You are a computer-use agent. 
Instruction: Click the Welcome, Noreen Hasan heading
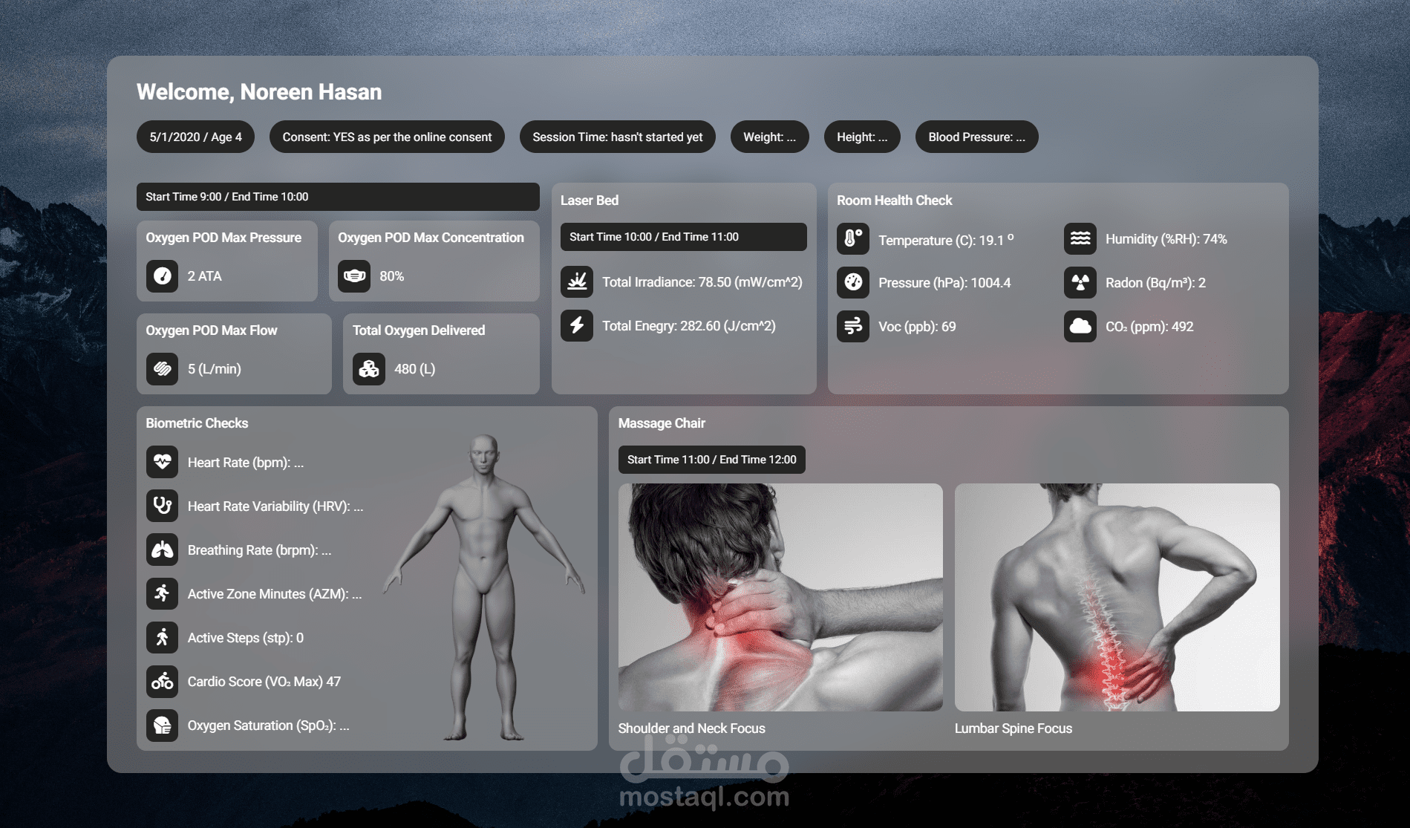(x=259, y=92)
